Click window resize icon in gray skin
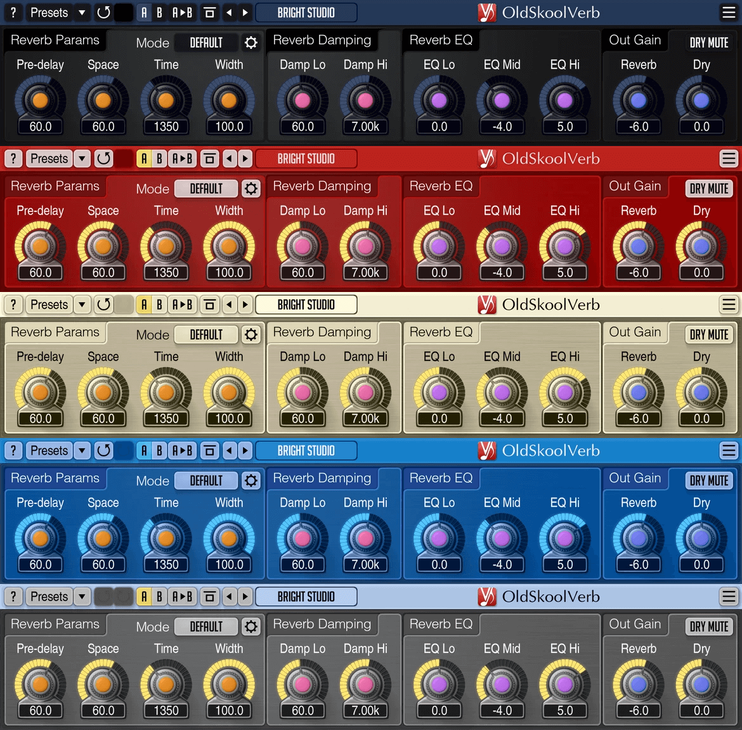742x730 pixels. point(210,597)
